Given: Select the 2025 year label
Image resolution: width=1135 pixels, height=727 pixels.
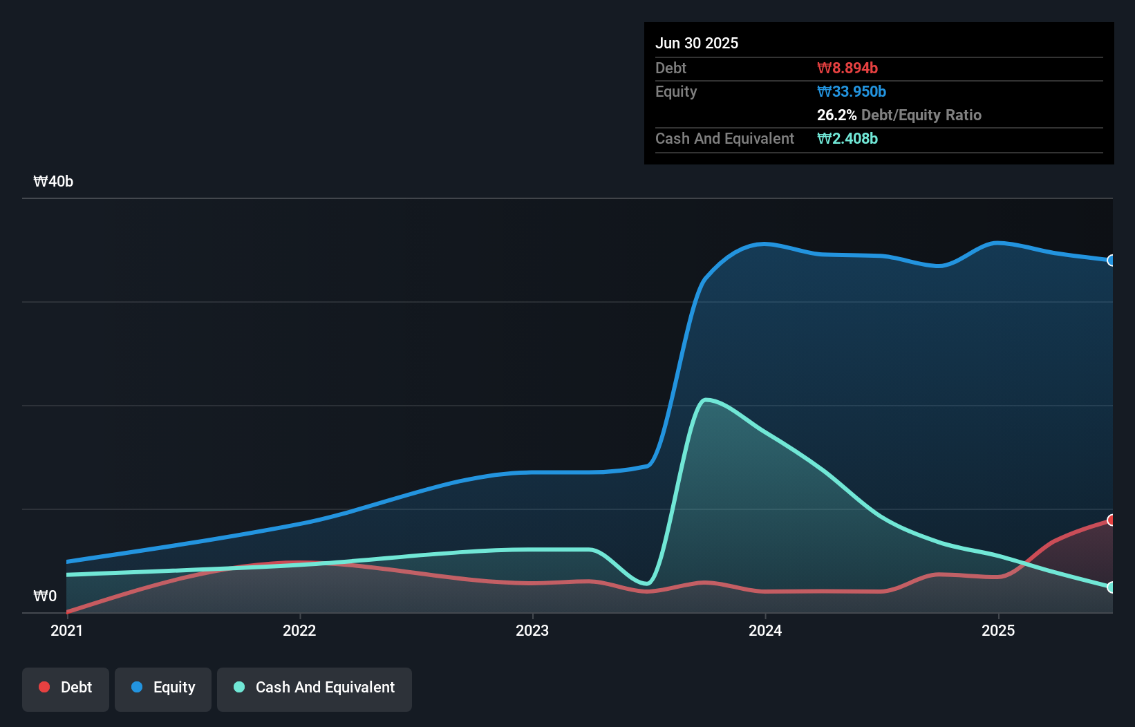Looking at the screenshot, I should click(998, 630).
